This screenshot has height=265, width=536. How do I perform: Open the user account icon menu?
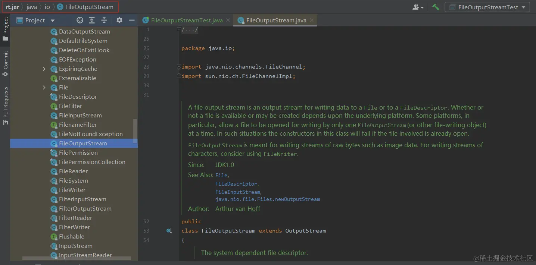(x=418, y=7)
